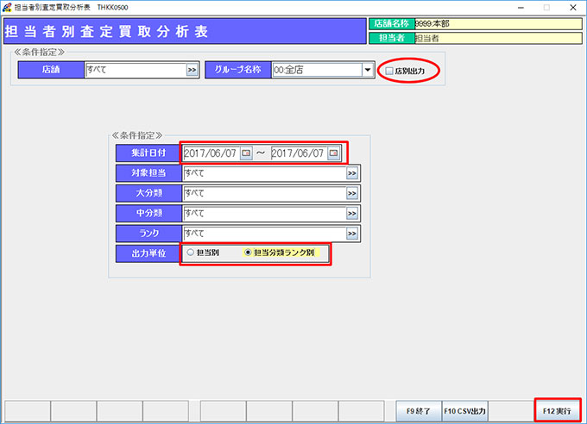This screenshot has width=587, height=424.
Task: Click the F12 実行 button
Action: [x=557, y=411]
